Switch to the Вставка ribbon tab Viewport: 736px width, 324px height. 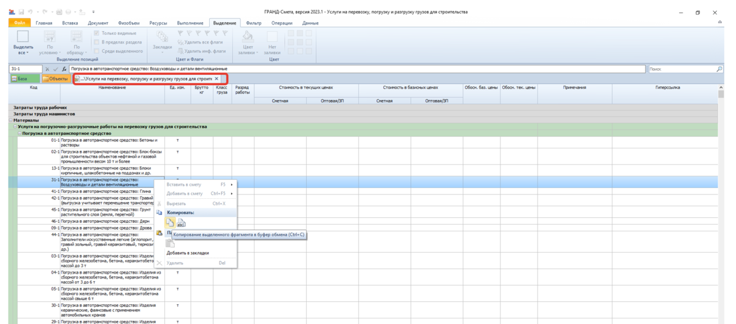(70, 23)
